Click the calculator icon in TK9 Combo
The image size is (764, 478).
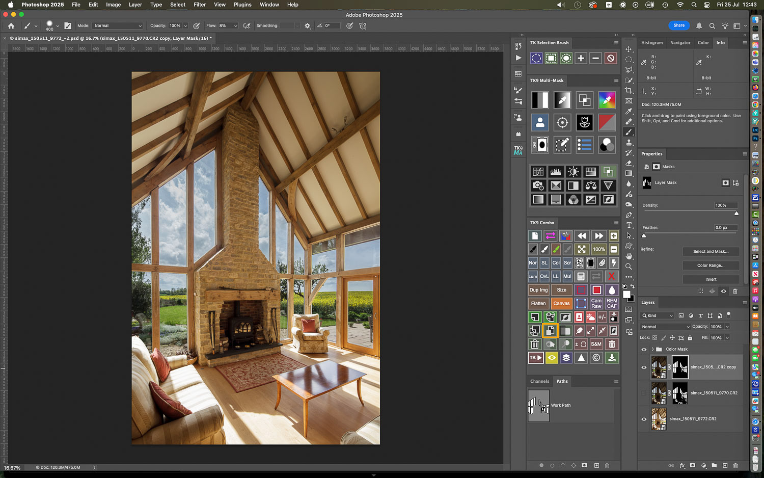click(x=581, y=276)
